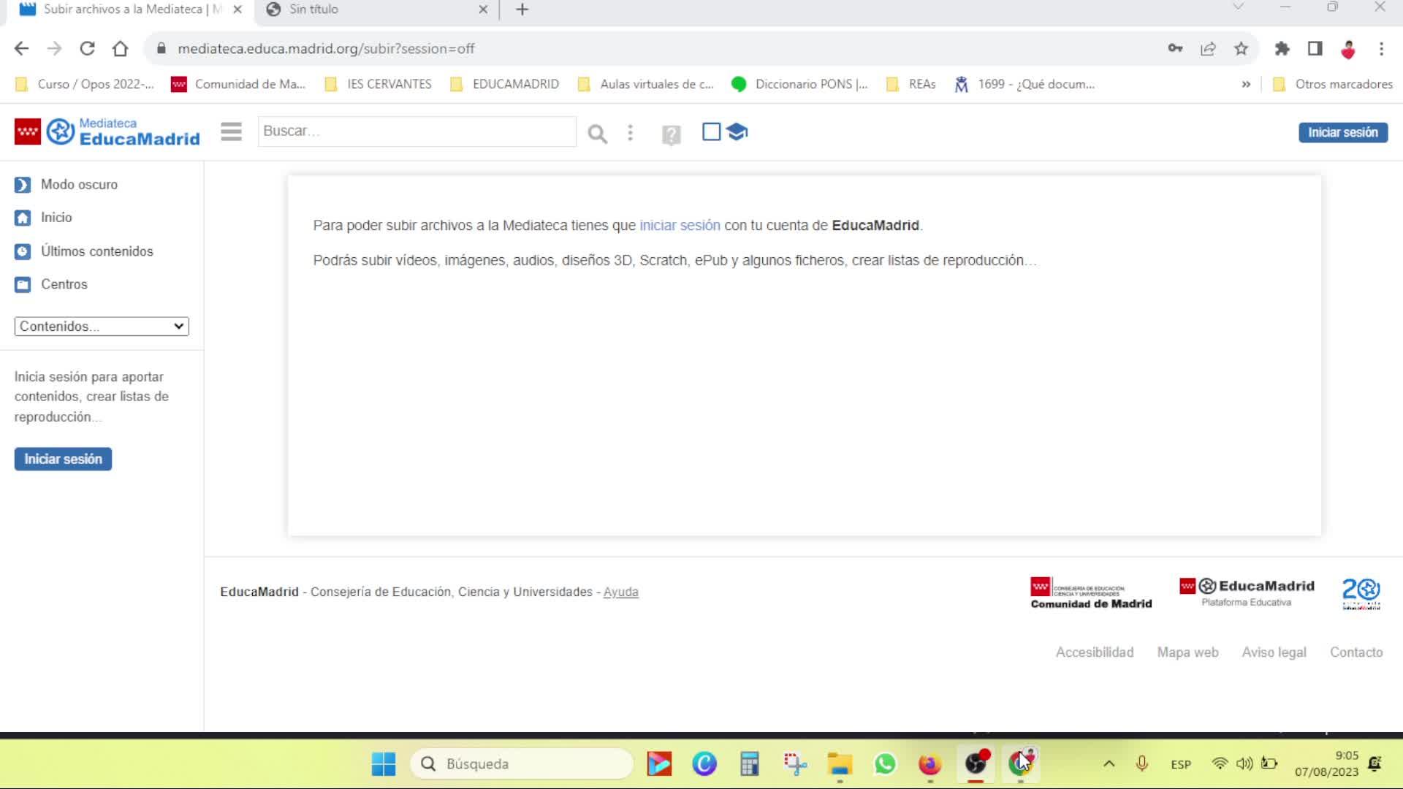
Task: Expand the Contenidos dropdown
Action: coord(102,327)
